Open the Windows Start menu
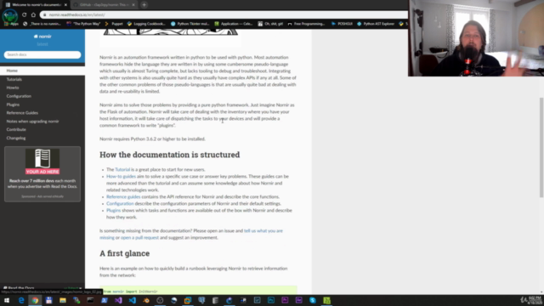The height and width of the screenshot is (306, 544). pos(7,300)
